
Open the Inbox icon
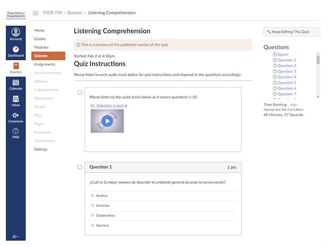tap(16, 101)
